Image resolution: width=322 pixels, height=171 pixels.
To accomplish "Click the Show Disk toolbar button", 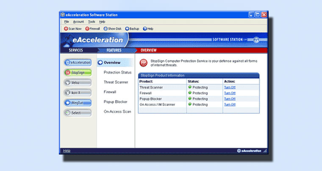I will tap(113, 29).
